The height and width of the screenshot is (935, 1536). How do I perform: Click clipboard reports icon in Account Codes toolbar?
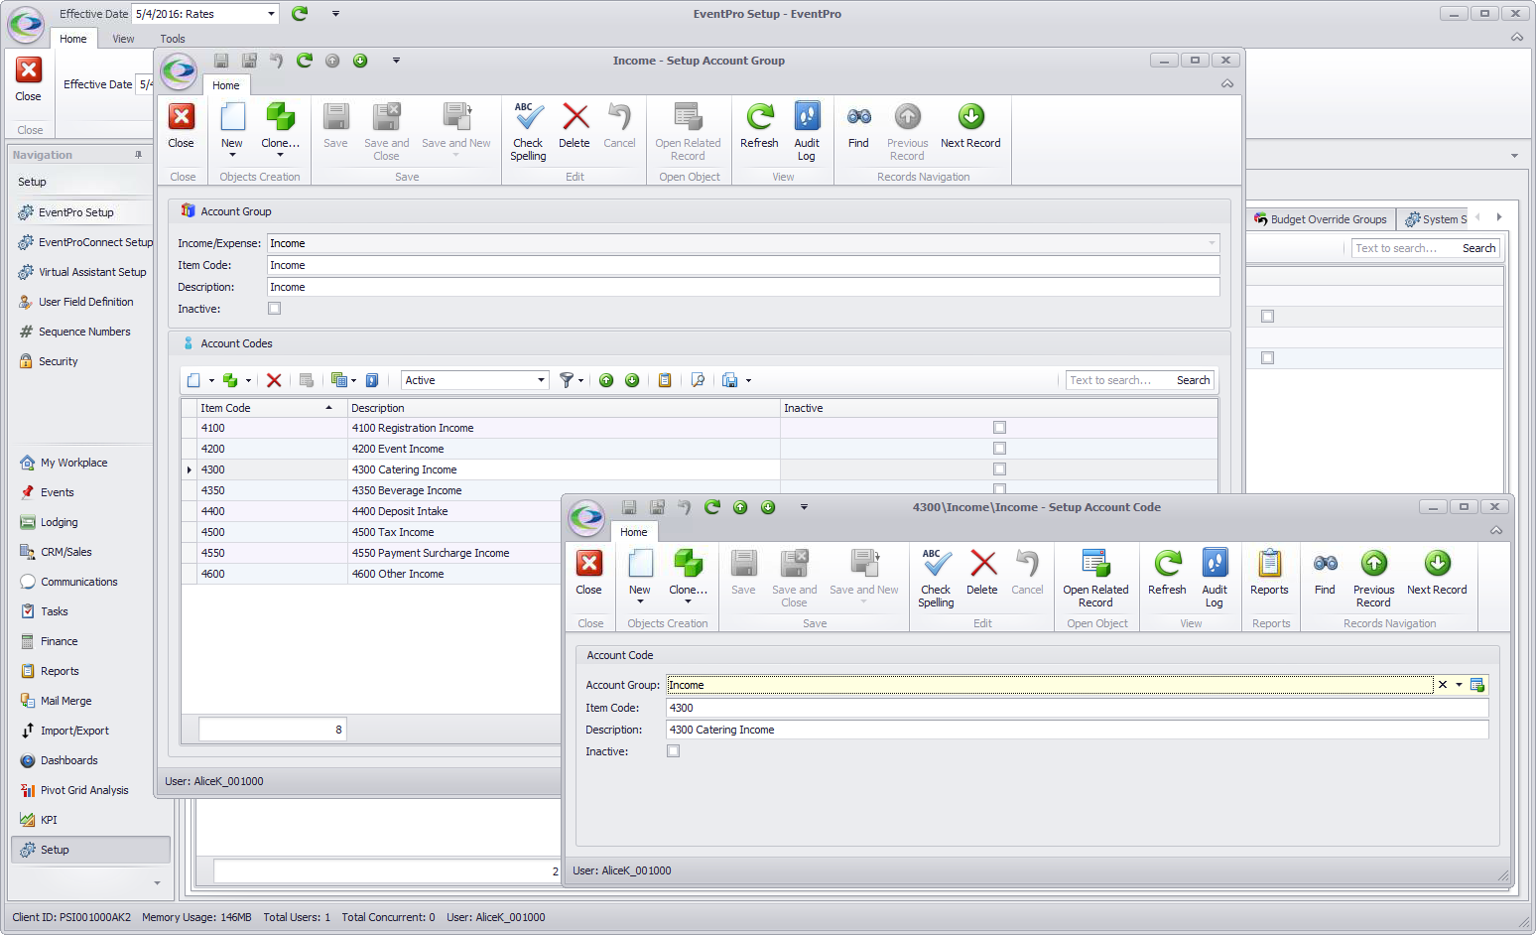click(665, 380)
